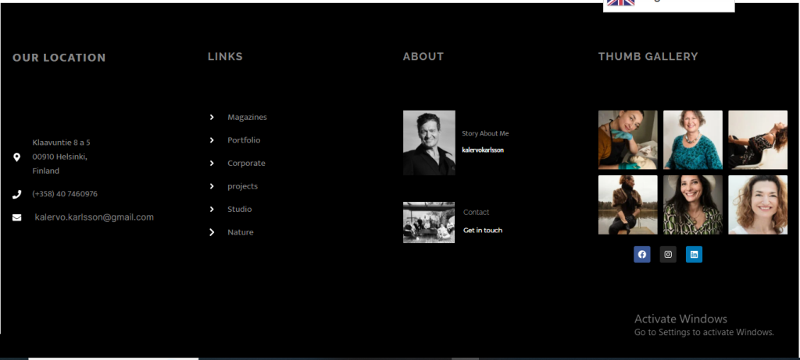The width and height of the screenshot is (800, 360).
Task: Open the Instagram social icon
Action: tap(667, 254)
